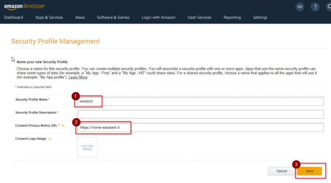Open the GB account avatar
The width and height of the screenshot is (331, 183).
[x=300, y=7]
